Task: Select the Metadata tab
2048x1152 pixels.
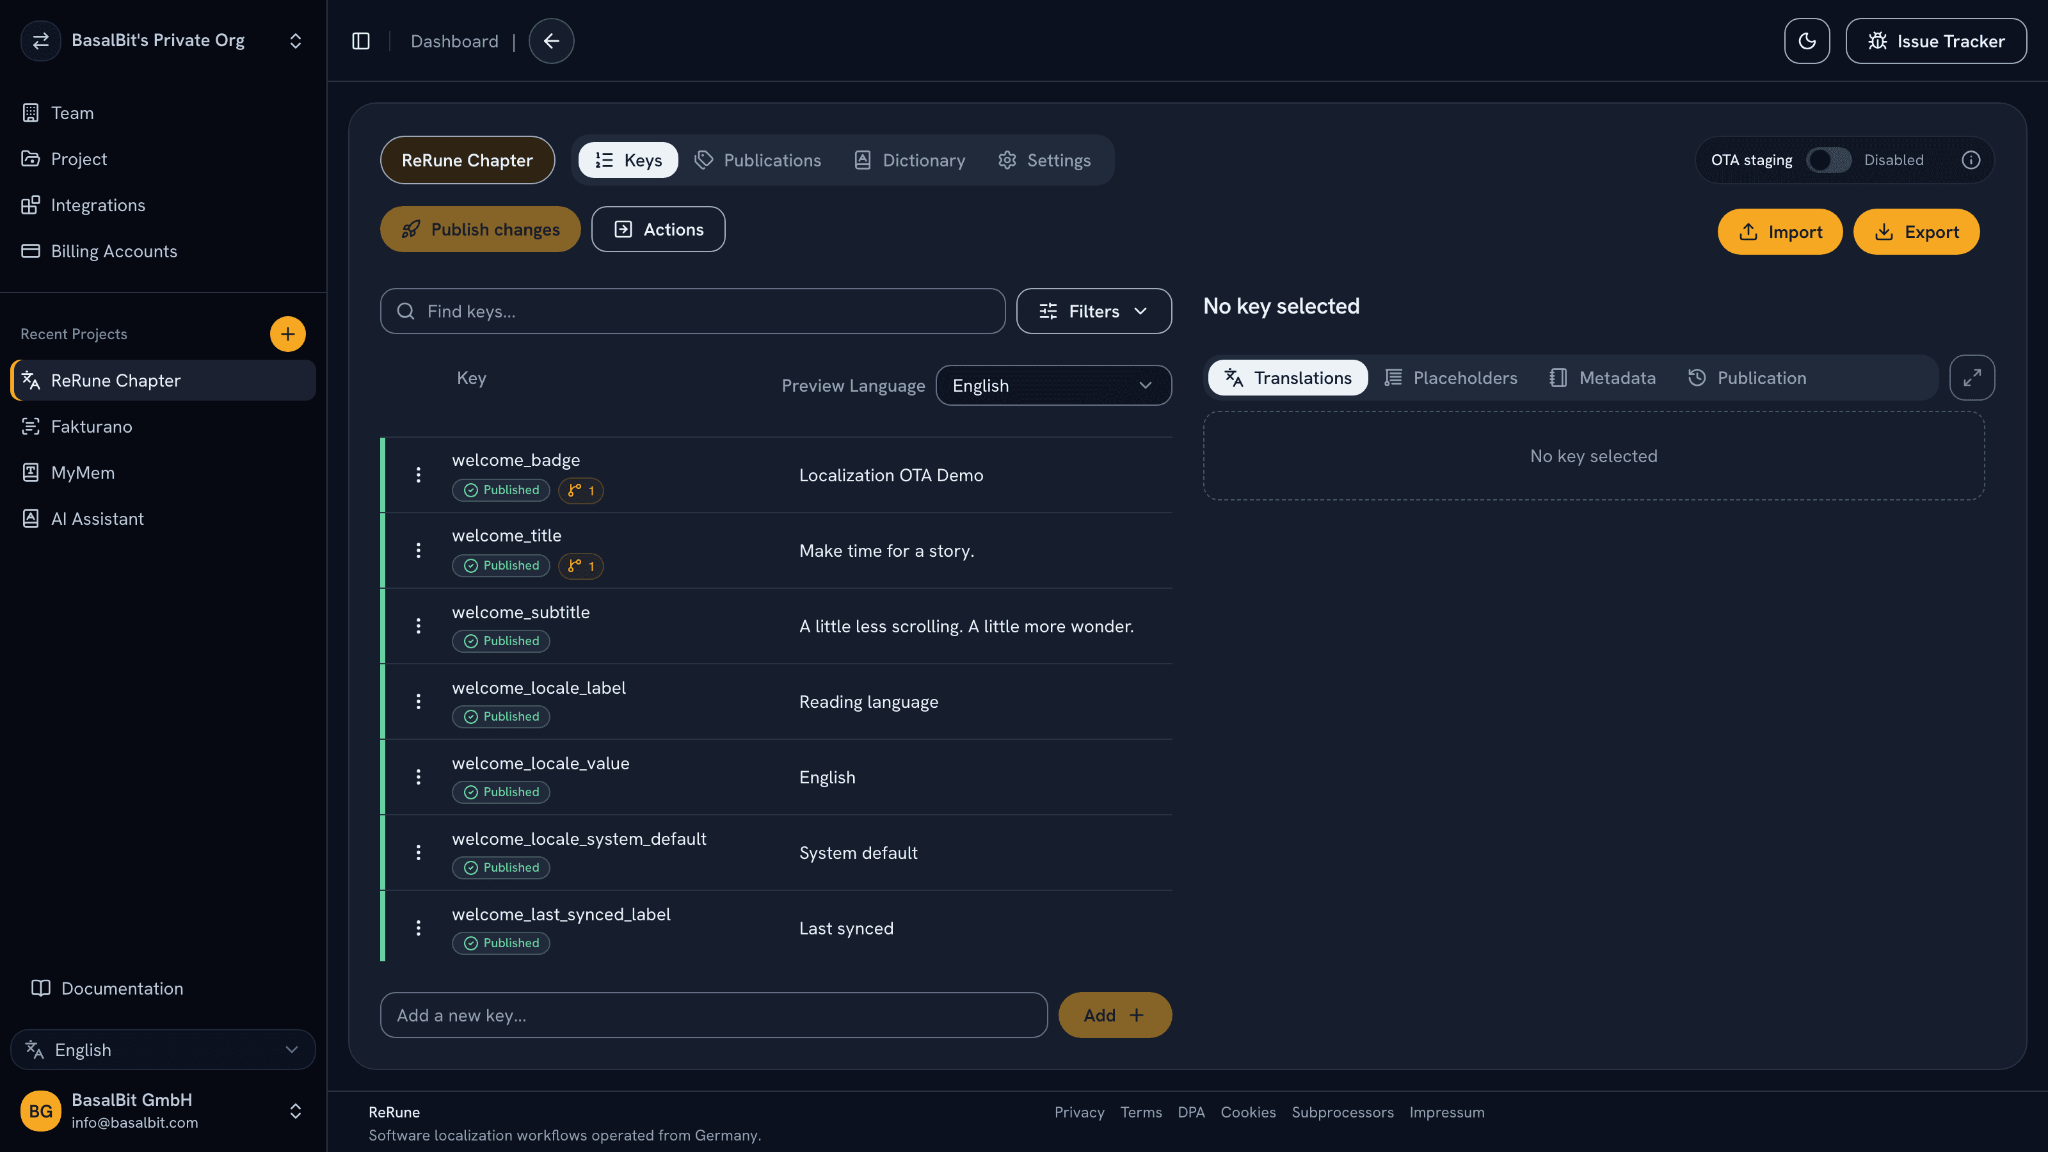Action: (x=1602, y=378)
